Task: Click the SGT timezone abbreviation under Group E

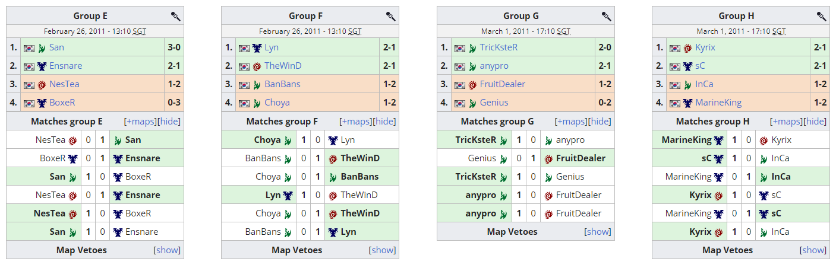Action: (x=140, y=31)
